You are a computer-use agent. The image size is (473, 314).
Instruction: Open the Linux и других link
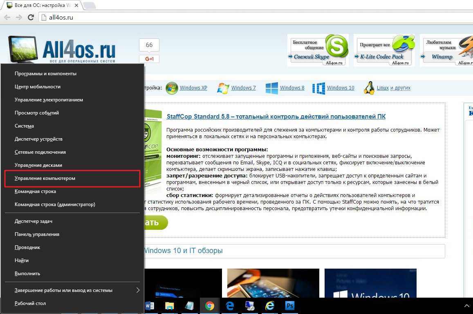click(x=394, y=88)
